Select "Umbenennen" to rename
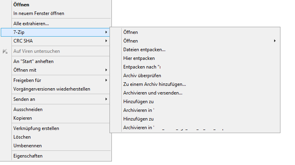Image resolution: width=295 pixels, height=165 pixels. [28, 146]
